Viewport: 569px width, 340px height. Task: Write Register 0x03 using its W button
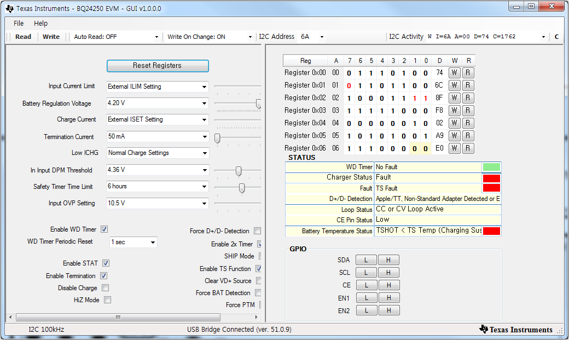pos(454,111)
